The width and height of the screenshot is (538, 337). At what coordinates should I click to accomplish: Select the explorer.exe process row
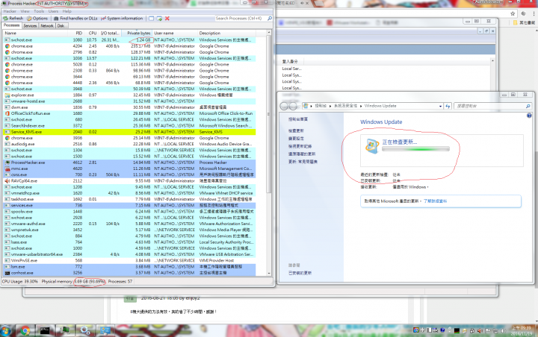[129, 95]
